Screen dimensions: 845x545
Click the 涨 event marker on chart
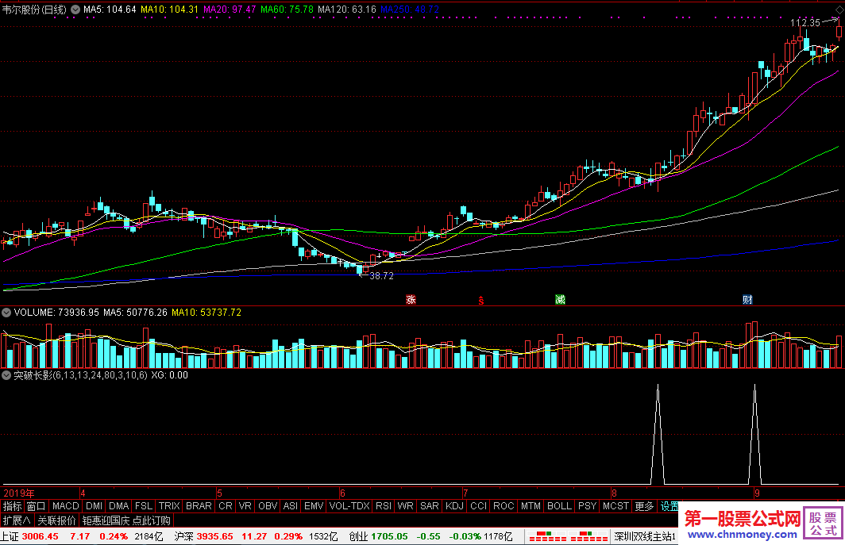pos(411,300)
